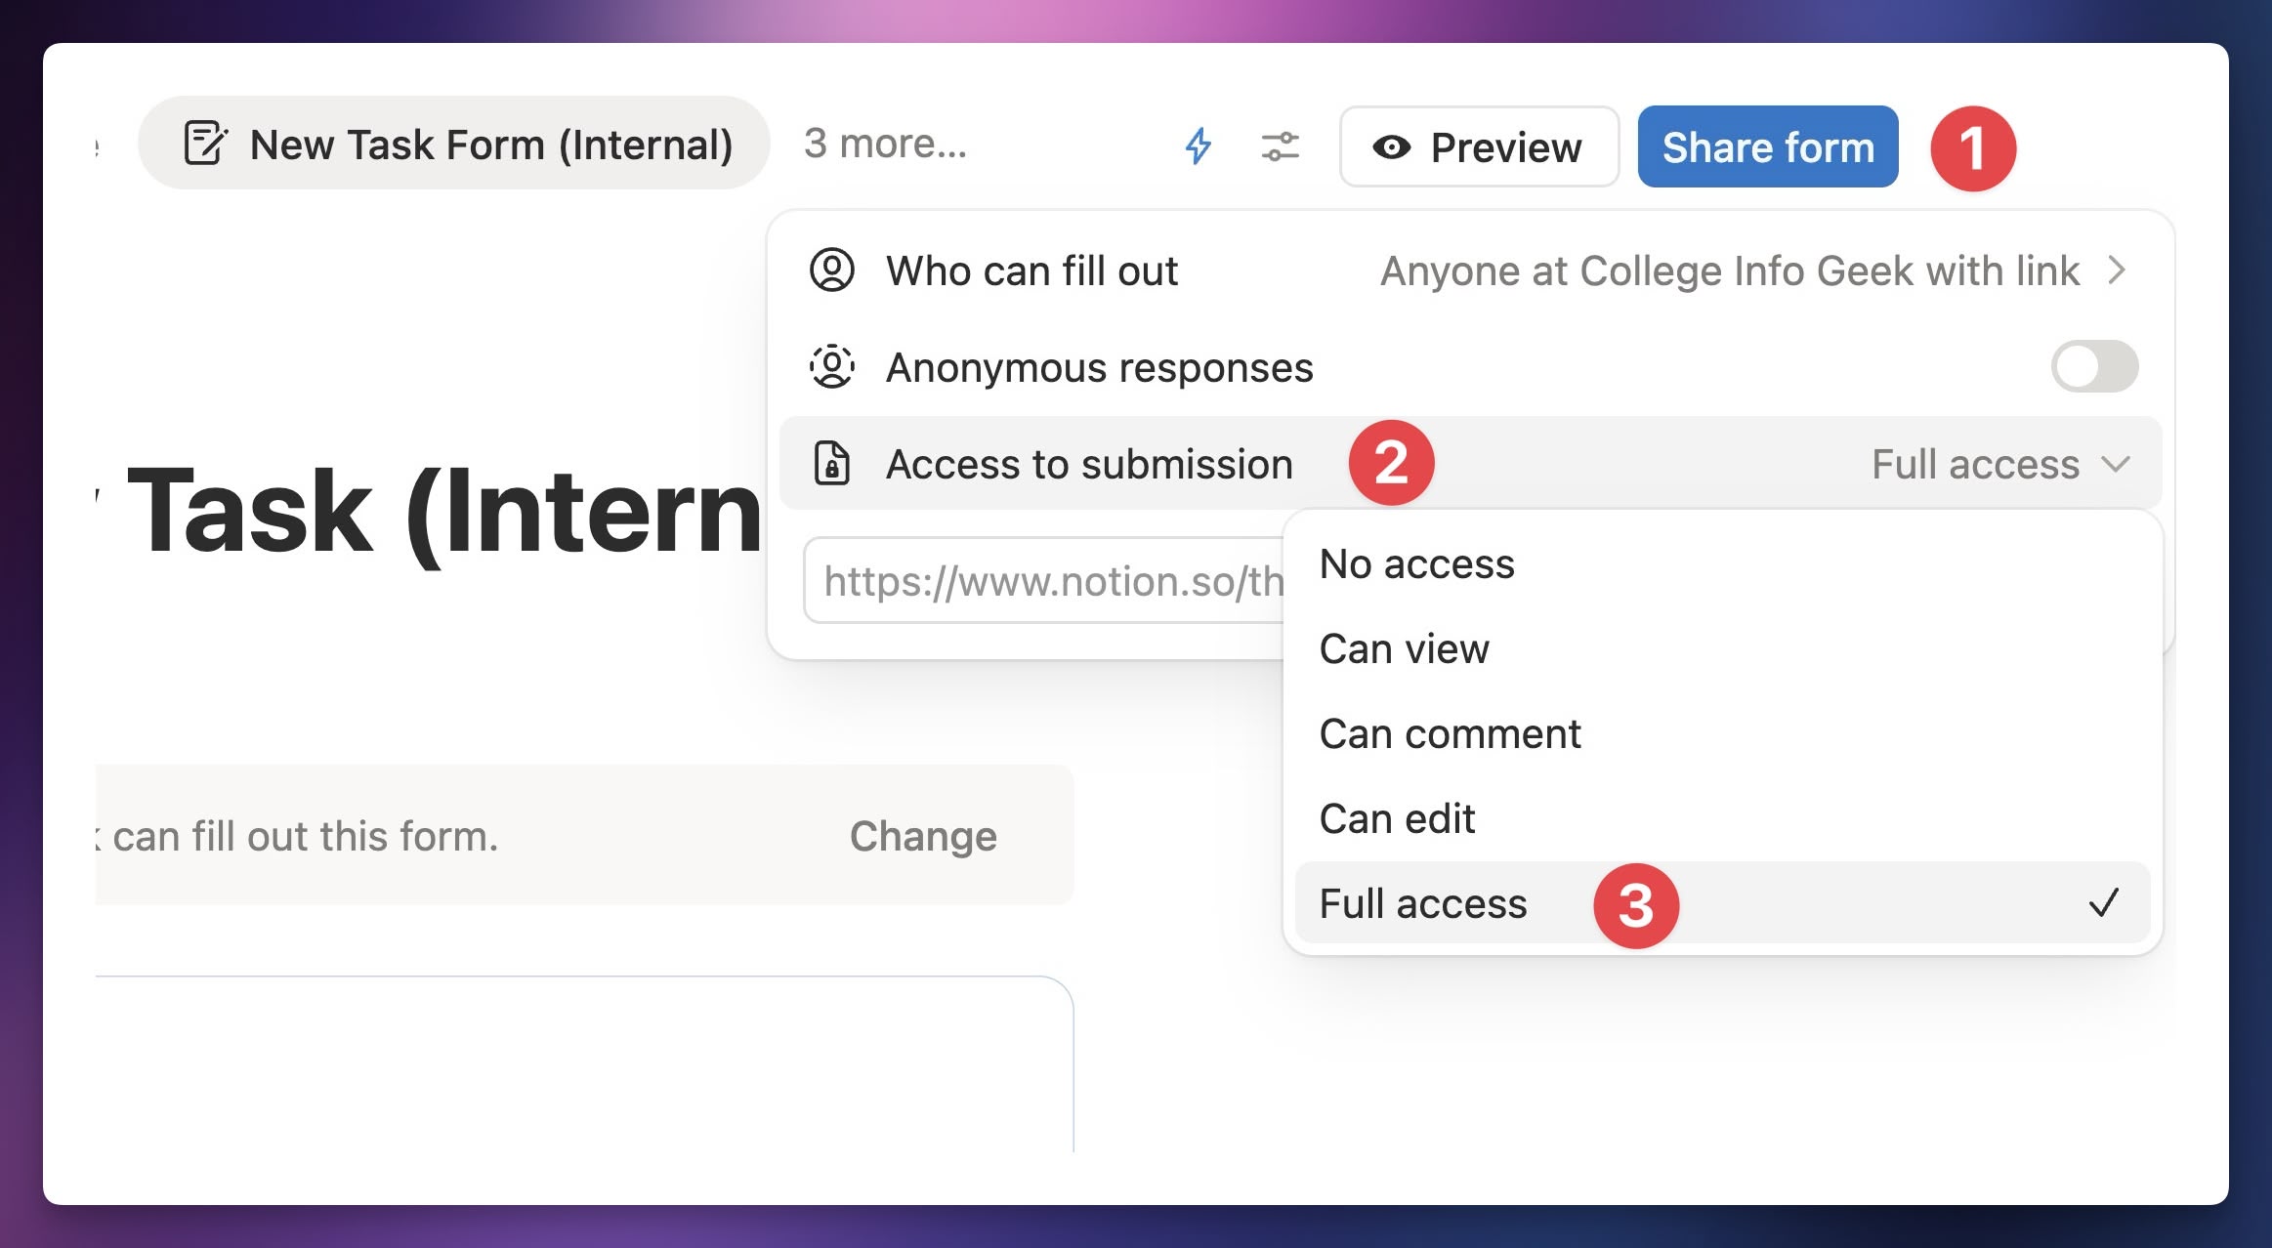Click the lightning bolt automations icon

[1199, 146]
